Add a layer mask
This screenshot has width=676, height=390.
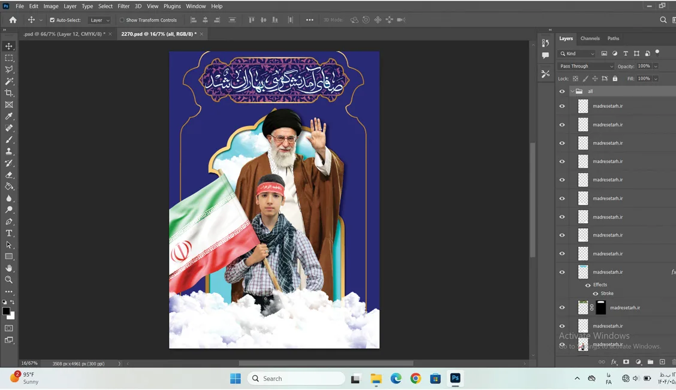[626, 362]
